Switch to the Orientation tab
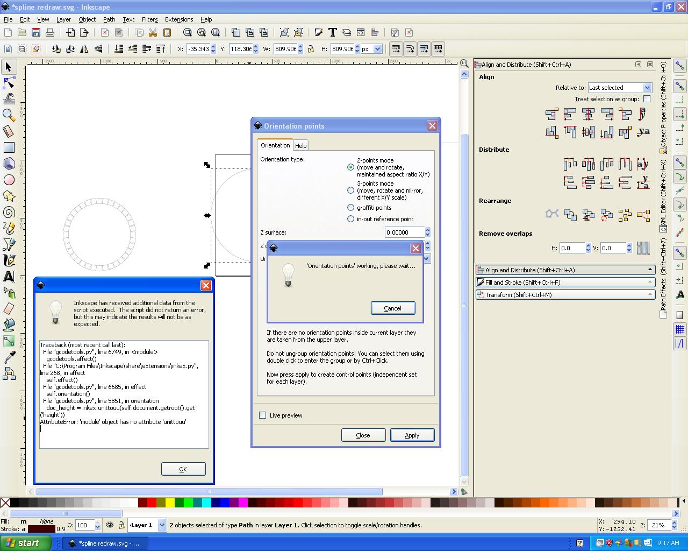 [275, 145]
